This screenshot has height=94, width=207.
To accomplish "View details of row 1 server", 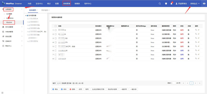I will pyautogui.click(x=196, y=30).
